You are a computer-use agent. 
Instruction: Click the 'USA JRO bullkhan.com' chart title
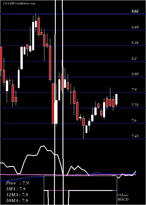(x=19, y=3)
